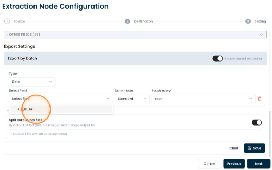Viewport: 272px width, 170px height.
Task: Go to the Destination step label
Action: tap(143, 21)
